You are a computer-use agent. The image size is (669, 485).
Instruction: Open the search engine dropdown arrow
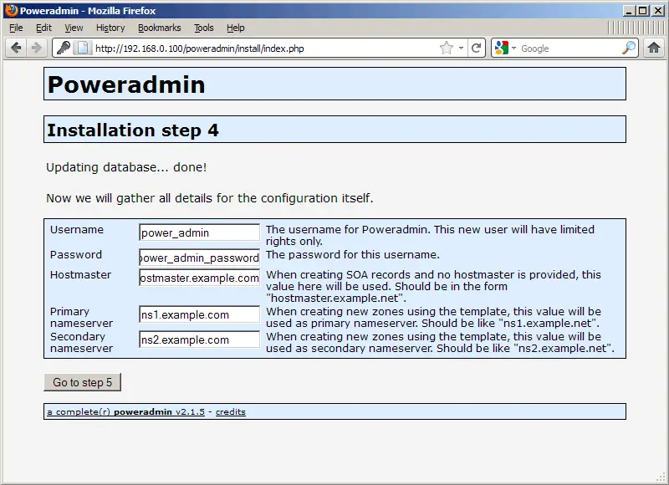pyautogui.click(x=513, y=48)
